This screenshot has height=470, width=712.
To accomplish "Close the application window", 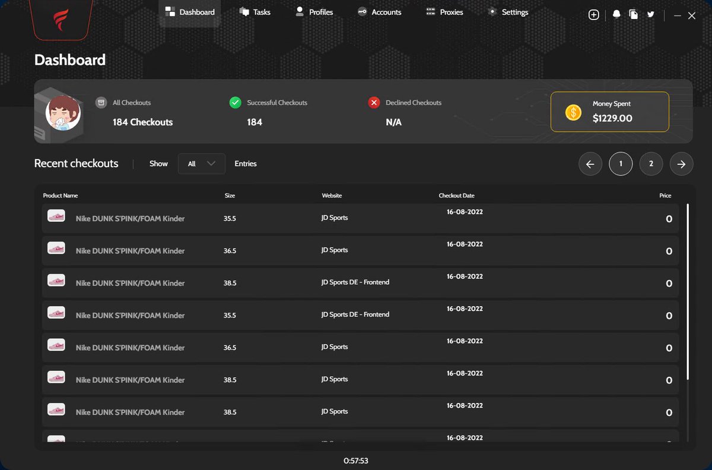I will pyautogui.click(x=692, y=16).
